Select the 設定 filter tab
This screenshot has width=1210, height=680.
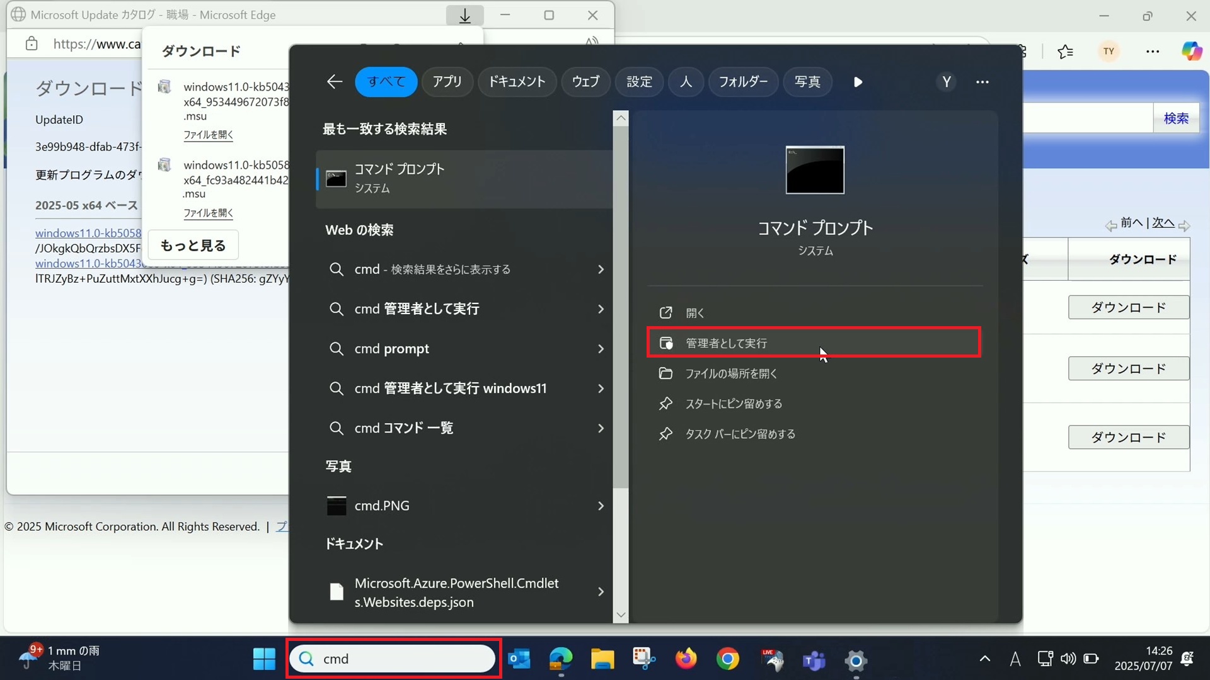pyautogui.click(x=639, y=82)
